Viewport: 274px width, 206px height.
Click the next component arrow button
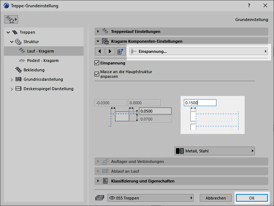(x=110, y=51)
